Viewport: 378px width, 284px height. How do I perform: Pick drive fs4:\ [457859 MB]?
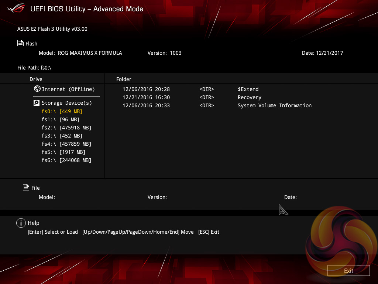[66, 144]
